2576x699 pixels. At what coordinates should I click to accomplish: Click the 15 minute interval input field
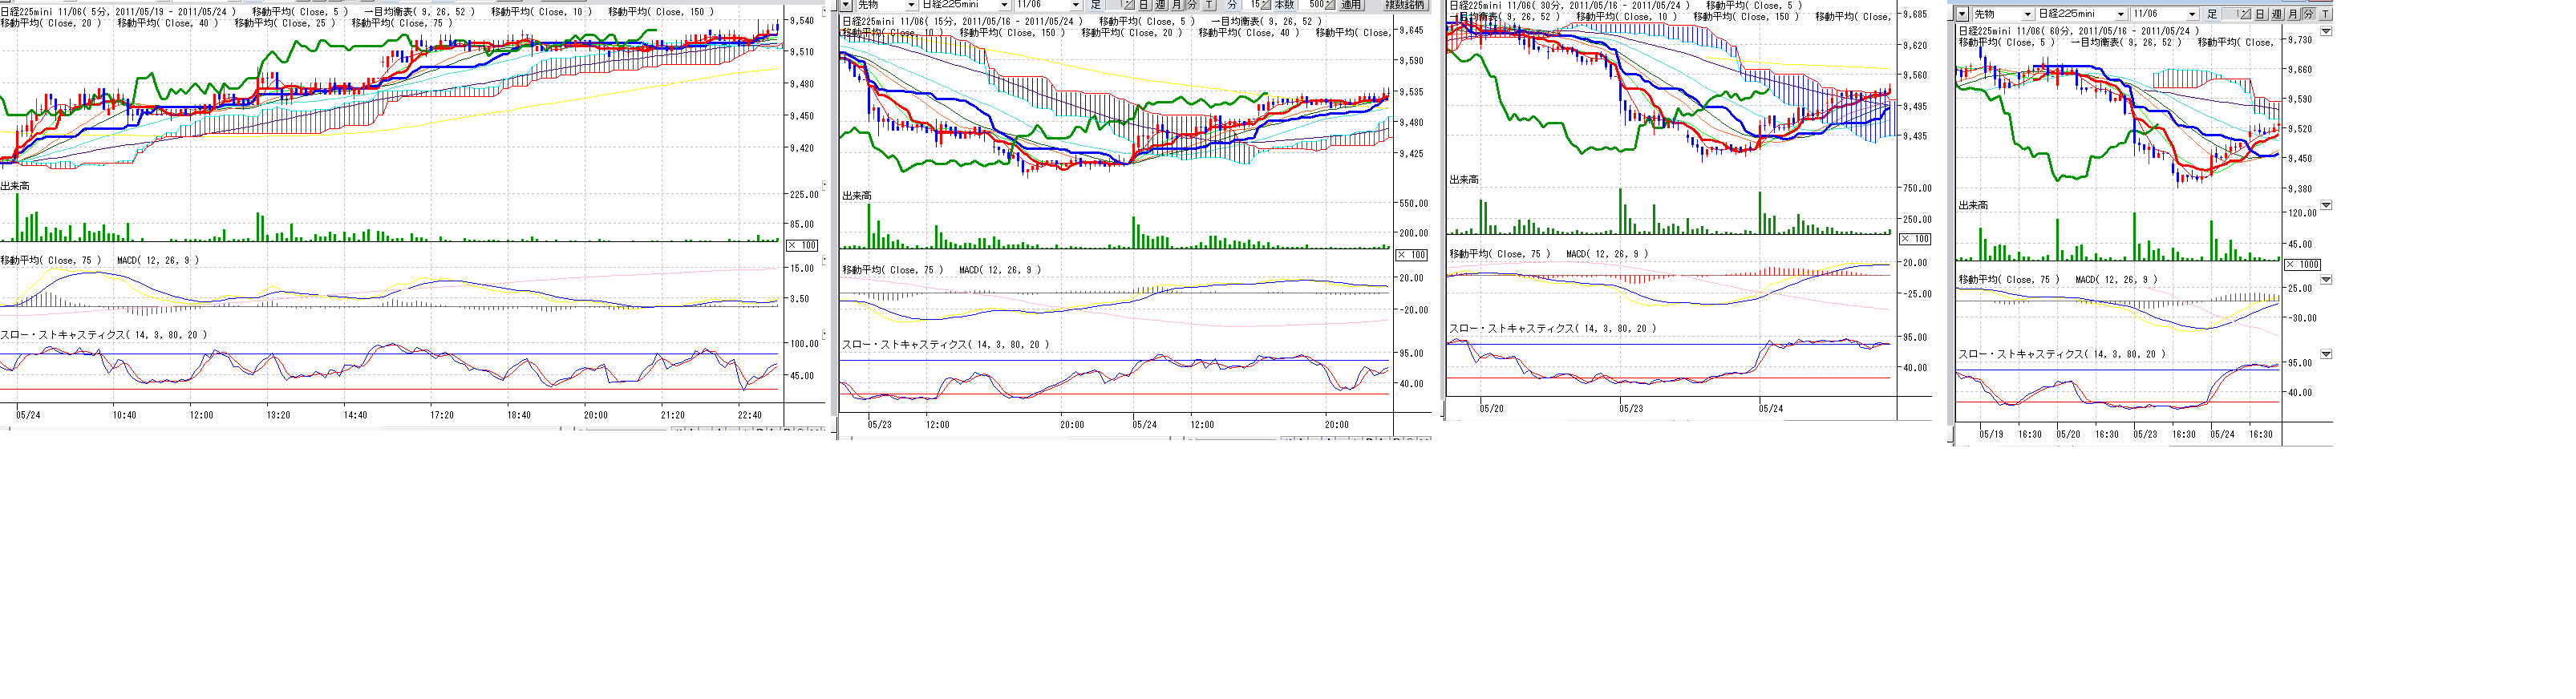point(1253,6)
